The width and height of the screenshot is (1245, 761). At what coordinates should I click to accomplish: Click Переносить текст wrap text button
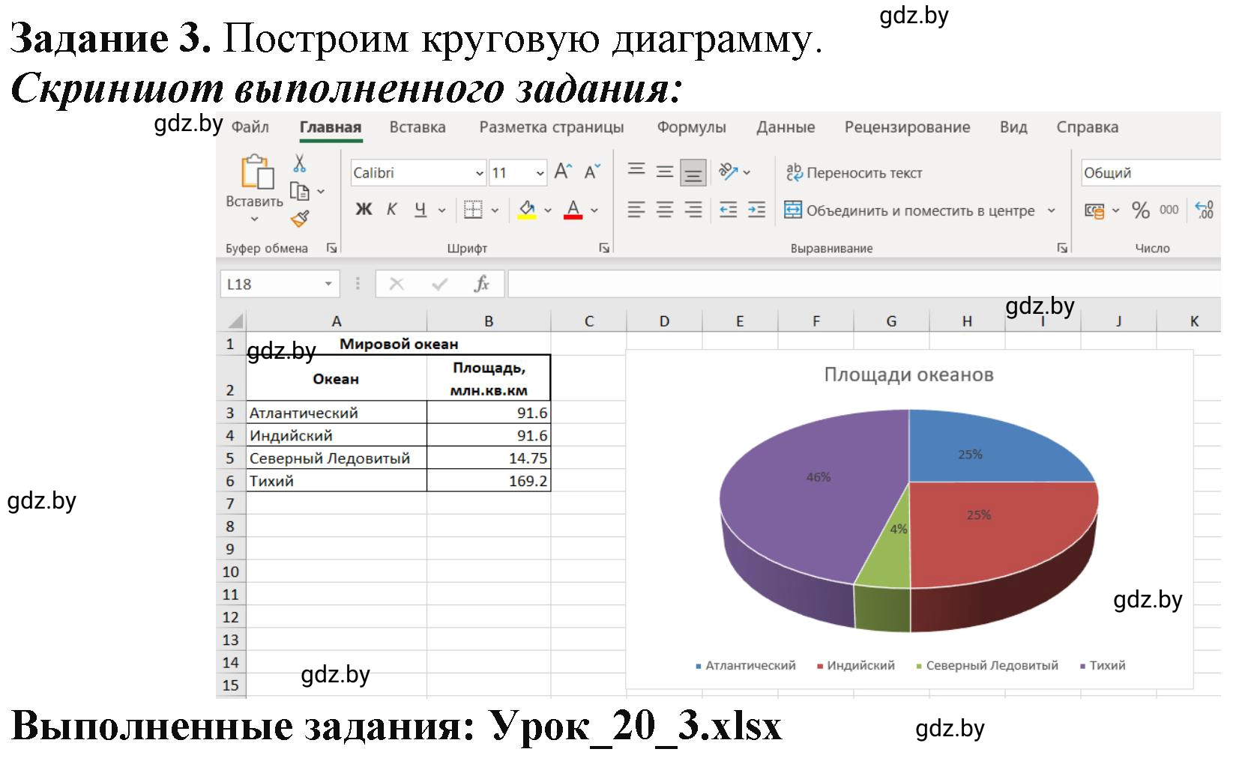854,173
